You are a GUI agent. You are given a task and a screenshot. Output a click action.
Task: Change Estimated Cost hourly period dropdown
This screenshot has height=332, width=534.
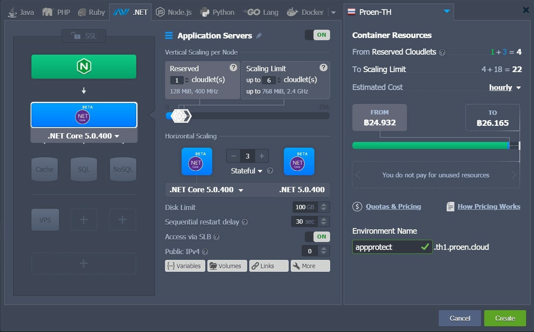(505, 87)
